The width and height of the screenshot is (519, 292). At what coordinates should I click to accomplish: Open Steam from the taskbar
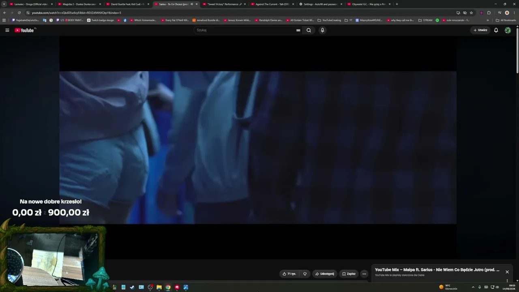pyautogui.click(x=132, y=287)
